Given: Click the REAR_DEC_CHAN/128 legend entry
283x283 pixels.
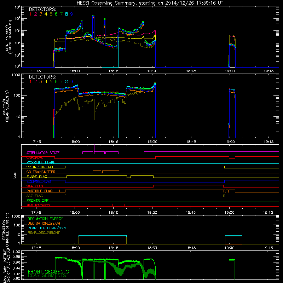Looking at the screenshot, I should (x=47, y=228).
